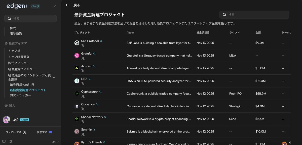Image resolution: width=302 pixels, height=145 pixels.
Task: Collapse the sidebar with the arrow icon
Action: pyautogui.click(x=55, y=6)
